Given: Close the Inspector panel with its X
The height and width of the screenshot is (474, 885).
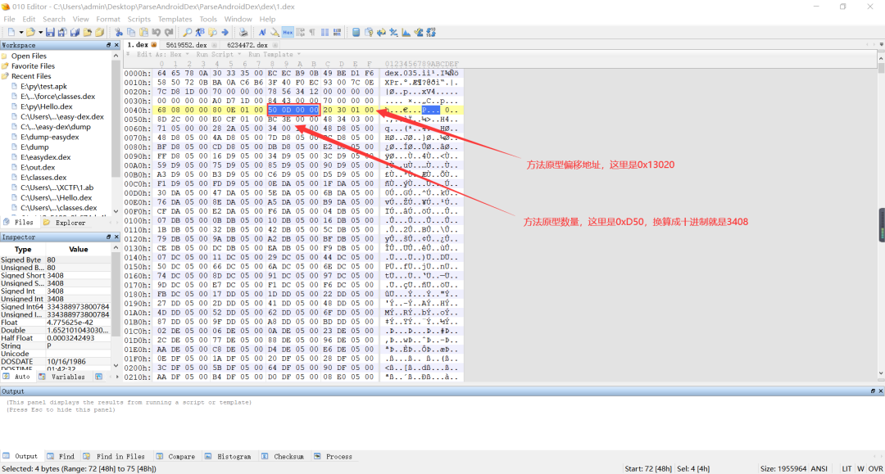Looking at the screenshot, I should click(117, 237).
